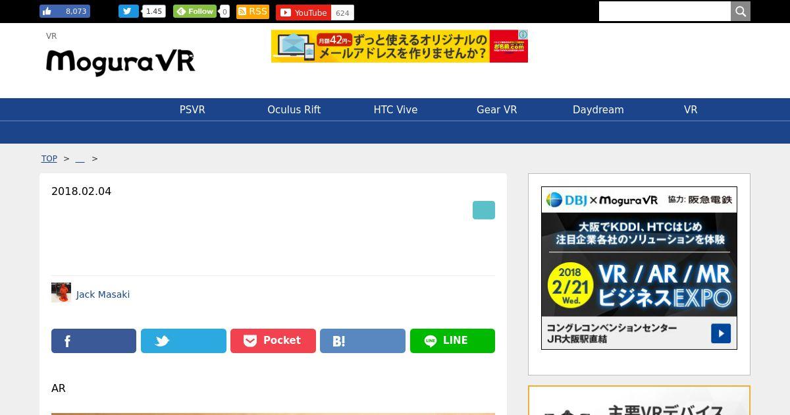790x415 pixels.
Task: Save article to Pocket
Action: (273, 341)
